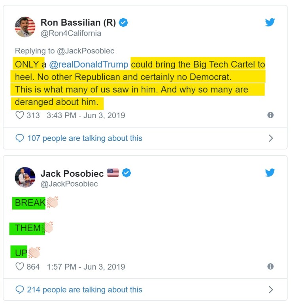Like Jack Posobiec's tweet with heart icon

[19, 266]
